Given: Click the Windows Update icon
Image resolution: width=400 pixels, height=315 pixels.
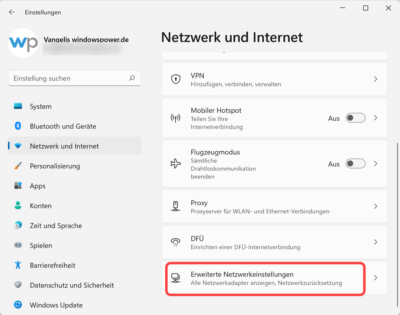Looking at the screenshot, I should click(17, 305).
